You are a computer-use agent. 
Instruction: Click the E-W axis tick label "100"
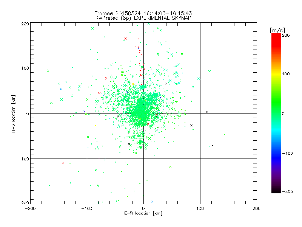pos(200,208)
